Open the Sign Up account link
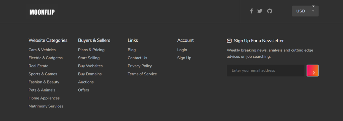 point(184,58)
